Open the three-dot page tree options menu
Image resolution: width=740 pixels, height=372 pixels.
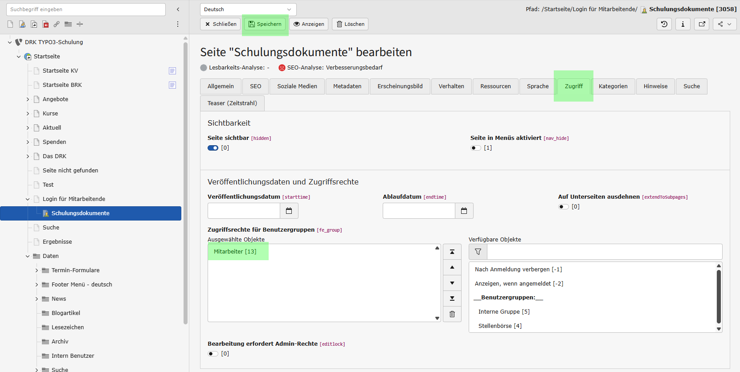coord(178,24)
